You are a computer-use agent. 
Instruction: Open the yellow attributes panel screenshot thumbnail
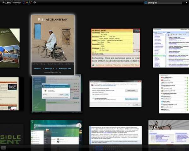(x=116, y=48)
